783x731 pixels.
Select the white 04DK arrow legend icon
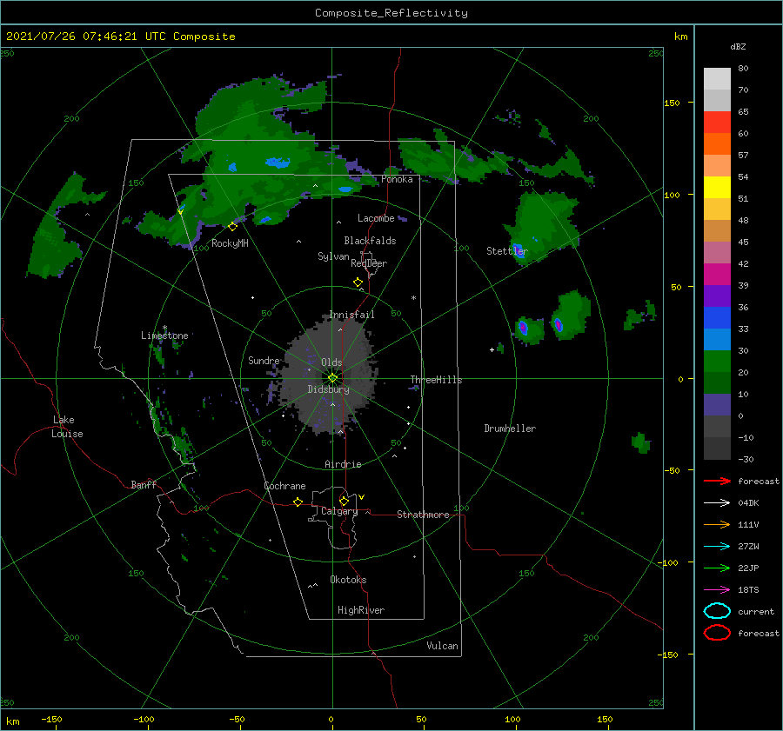tap(717, 502)
